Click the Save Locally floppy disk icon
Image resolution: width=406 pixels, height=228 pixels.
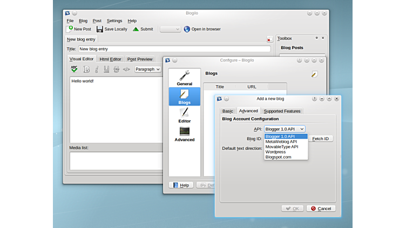click(100, 29)
